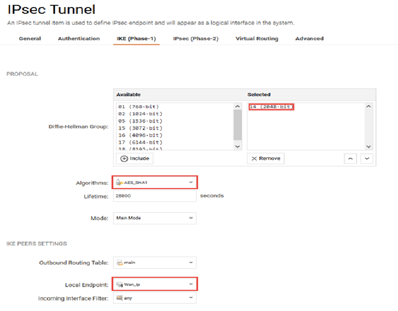Viewport: 398px width, 311px height.
Task: Click the Include button
Action: 135,158
